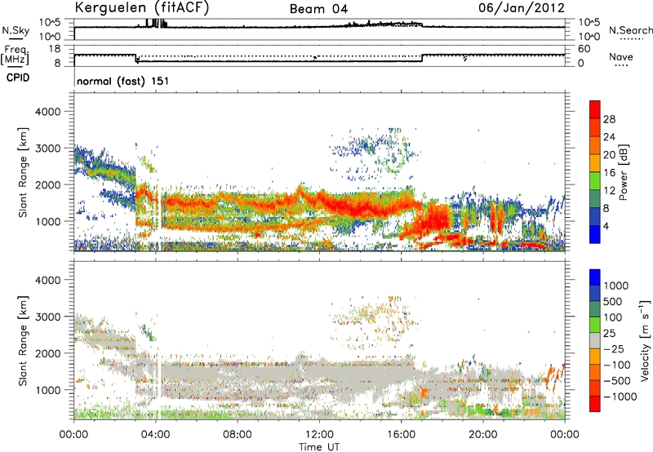Click the 'Beam 04' heading
653x452 pixels.
[x=318, y=9]
